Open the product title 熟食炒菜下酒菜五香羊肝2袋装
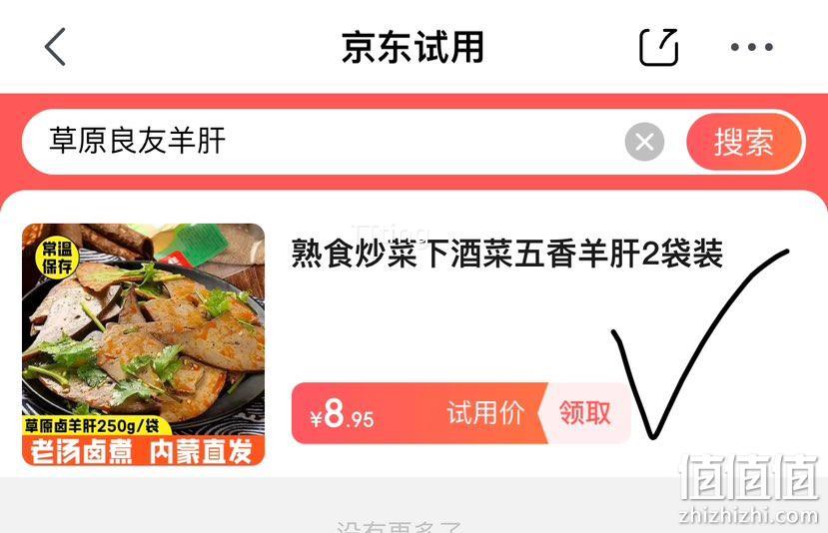This screenshot has width=828, height=533. click(507, 254)
